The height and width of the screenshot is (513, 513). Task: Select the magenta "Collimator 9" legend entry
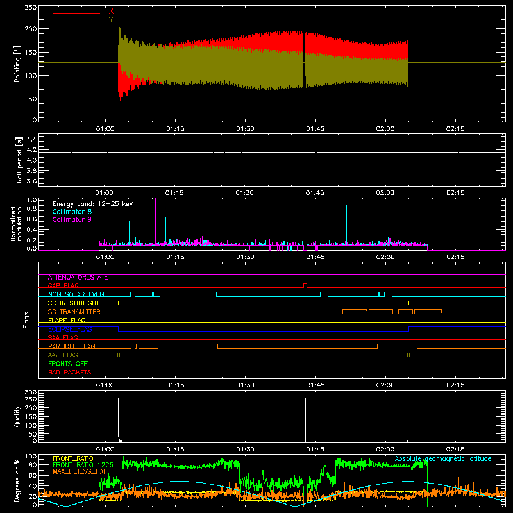72,219
